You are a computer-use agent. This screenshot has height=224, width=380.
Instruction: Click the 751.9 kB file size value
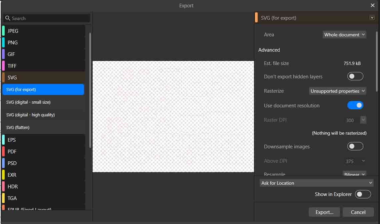(x=352, y=64)
